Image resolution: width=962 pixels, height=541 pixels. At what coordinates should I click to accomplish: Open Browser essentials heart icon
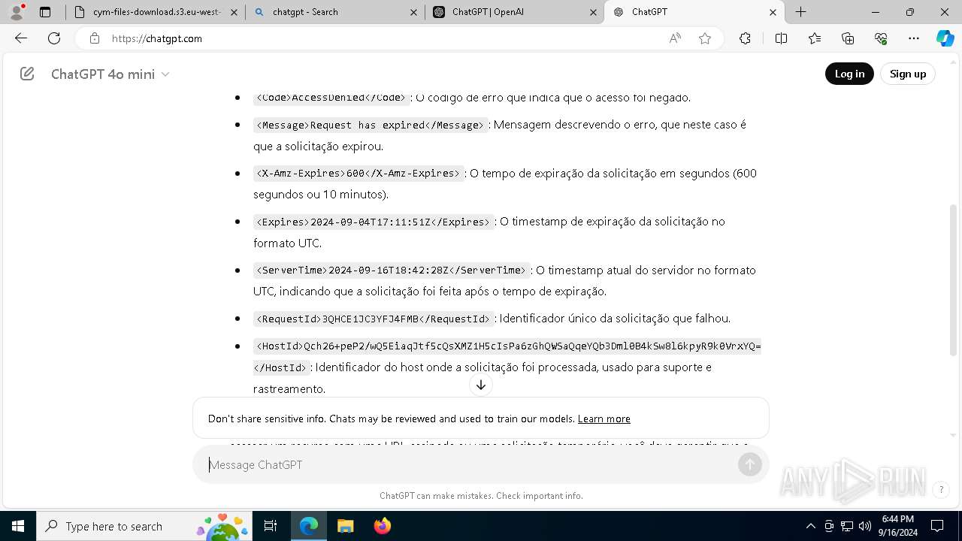click(881, 38)
